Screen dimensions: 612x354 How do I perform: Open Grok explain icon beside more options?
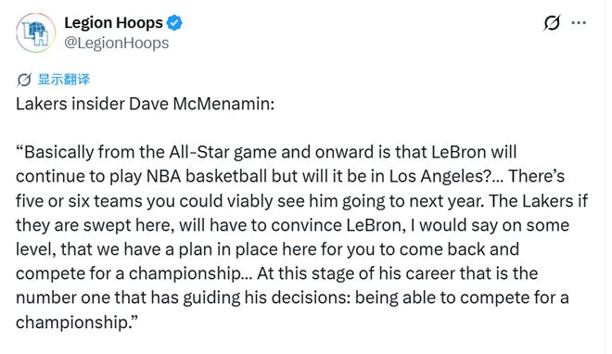552,22
